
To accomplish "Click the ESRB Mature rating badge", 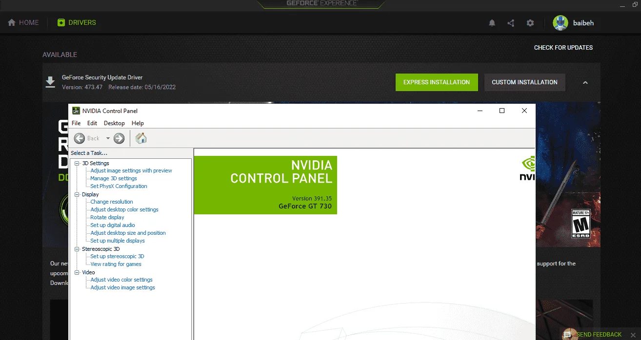I will tap(581, 224).
